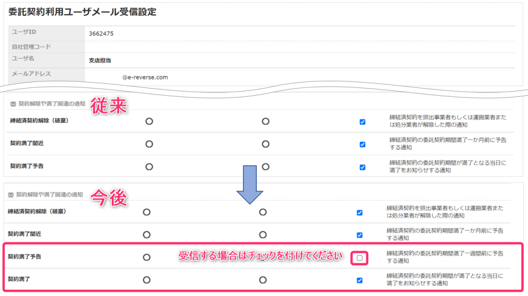This screenshot has width=528, height=296.
Task: Toggle 契約満了予告 checkbox in the 従来 section
Action: (362, 167)
